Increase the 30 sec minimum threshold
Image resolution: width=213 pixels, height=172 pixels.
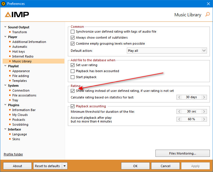[x=204, y=111]
